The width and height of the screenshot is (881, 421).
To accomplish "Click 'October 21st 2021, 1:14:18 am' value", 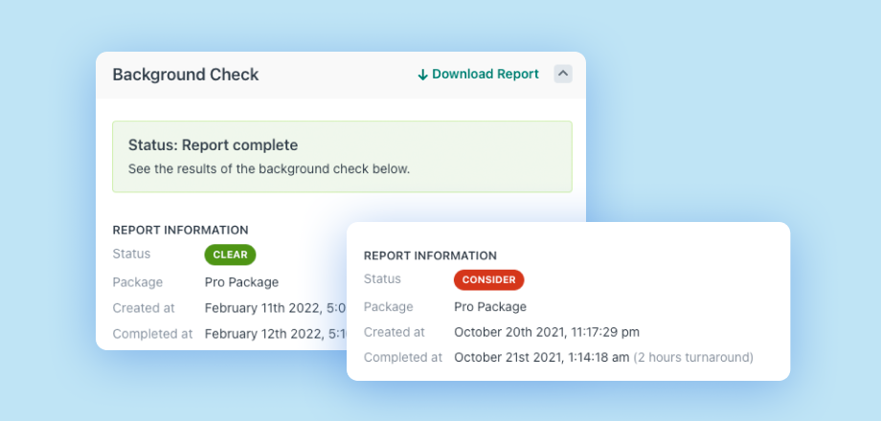I will click(x=542, y=358).
